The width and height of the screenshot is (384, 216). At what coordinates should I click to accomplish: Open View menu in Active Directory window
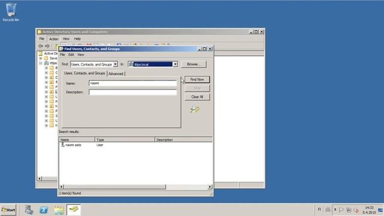point(66,38)
